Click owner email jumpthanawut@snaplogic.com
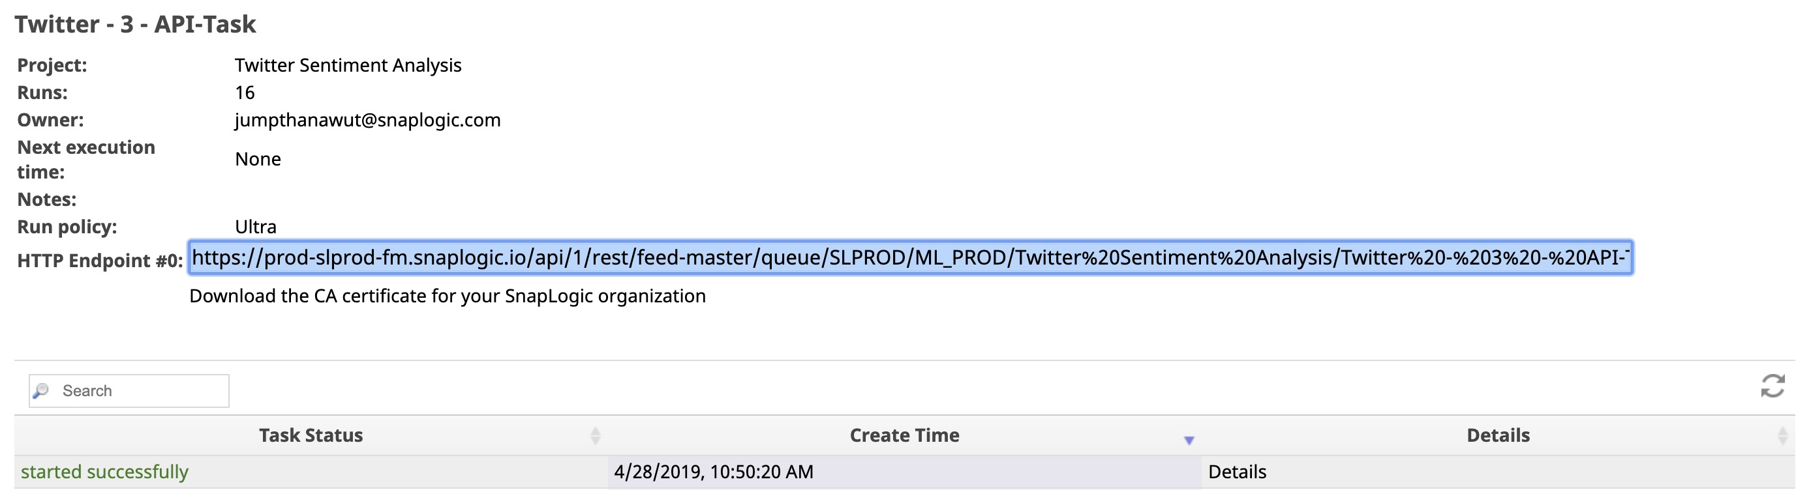Image resolution: width=1811 pixels, height=490 pixels. (368, 120)
